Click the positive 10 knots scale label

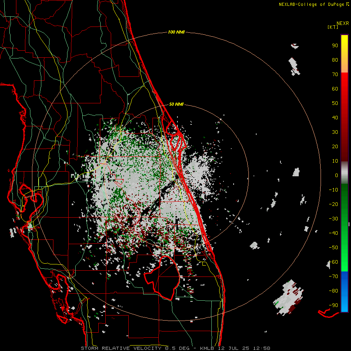(x=335, y=161)
